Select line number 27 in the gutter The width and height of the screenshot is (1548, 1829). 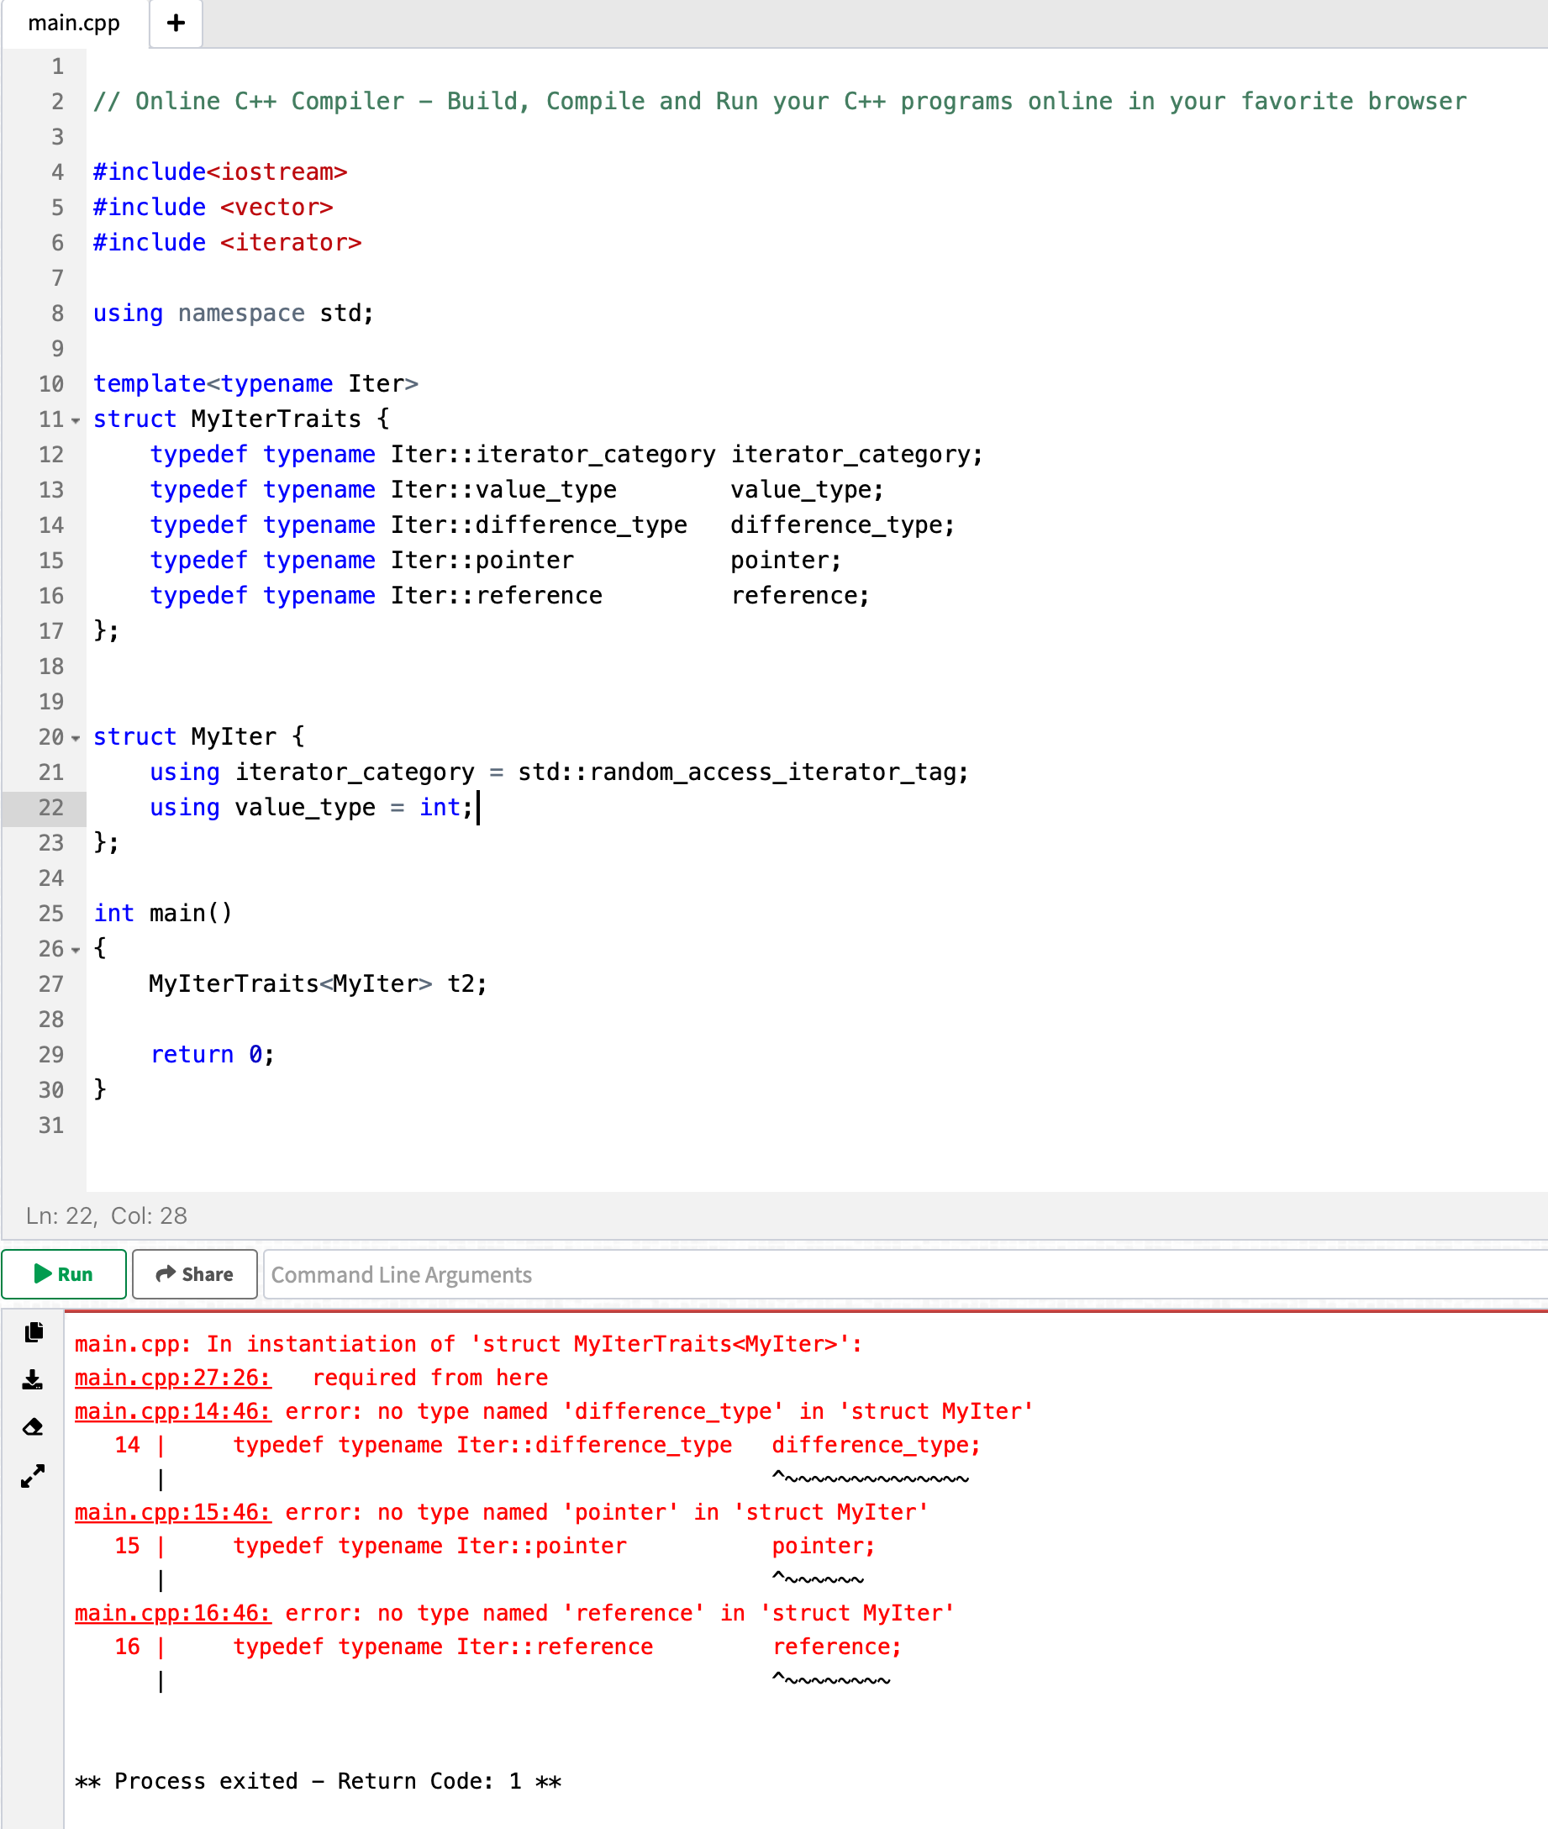(x=50, y=983)
